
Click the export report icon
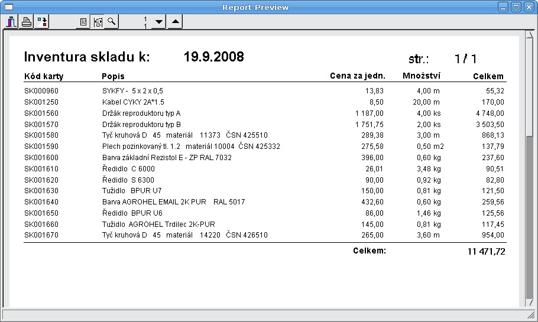coord(42,22)
